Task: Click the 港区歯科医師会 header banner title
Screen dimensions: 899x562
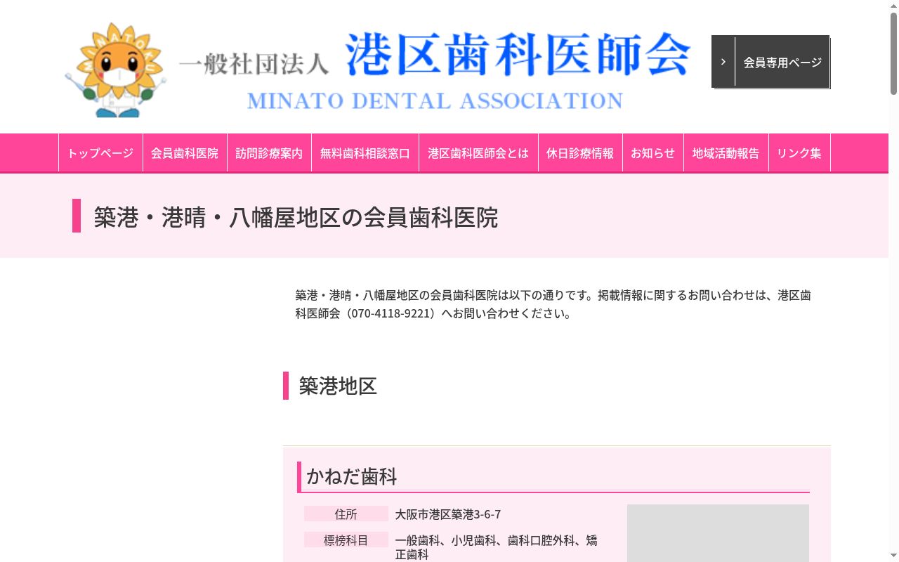Action: [x=518, y=54]
